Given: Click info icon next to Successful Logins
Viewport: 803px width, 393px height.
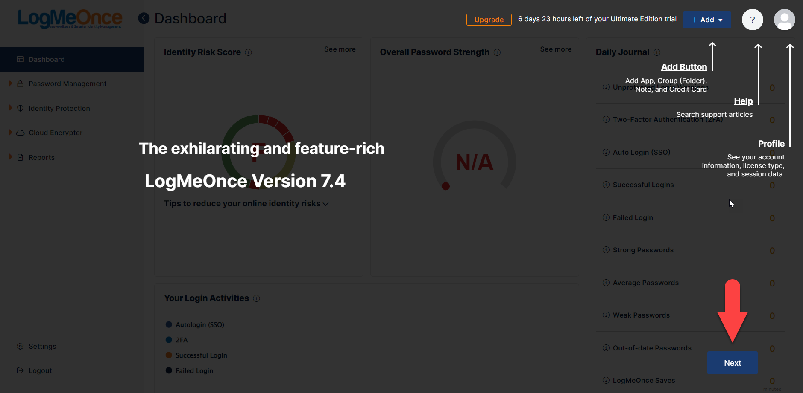Looking at the screenshot, I should 606,185.
